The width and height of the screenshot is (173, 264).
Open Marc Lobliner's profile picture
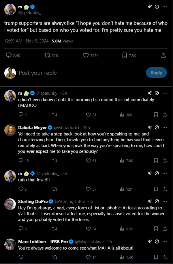pyautogui.click(x=10, y=244)
